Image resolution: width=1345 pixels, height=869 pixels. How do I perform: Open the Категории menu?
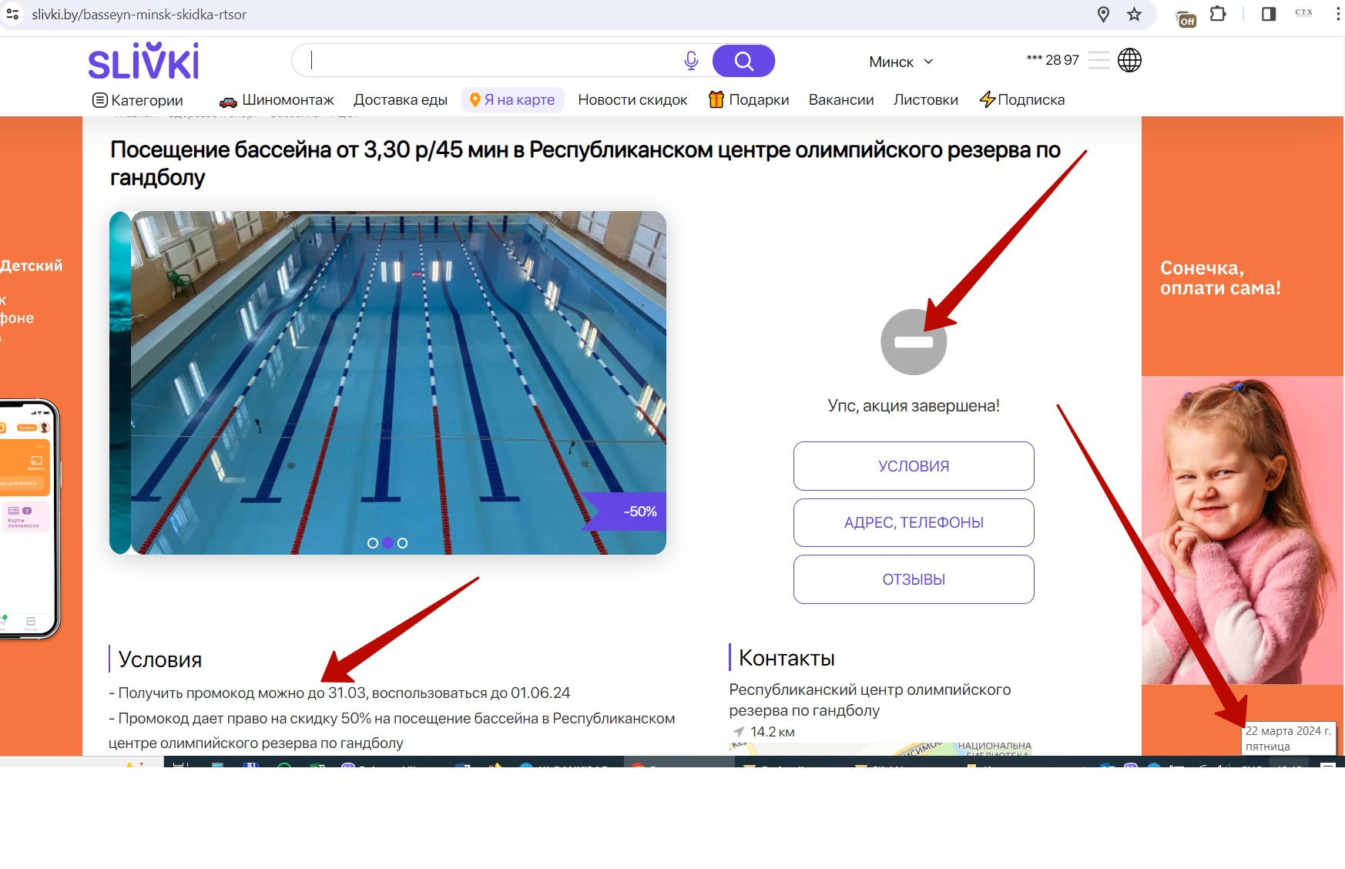[138, 100]
